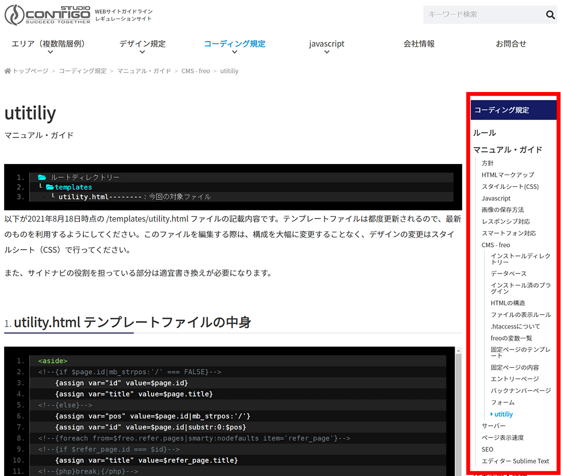Click the open folder icon beside ルートディレクトリー

coord(42,177)
